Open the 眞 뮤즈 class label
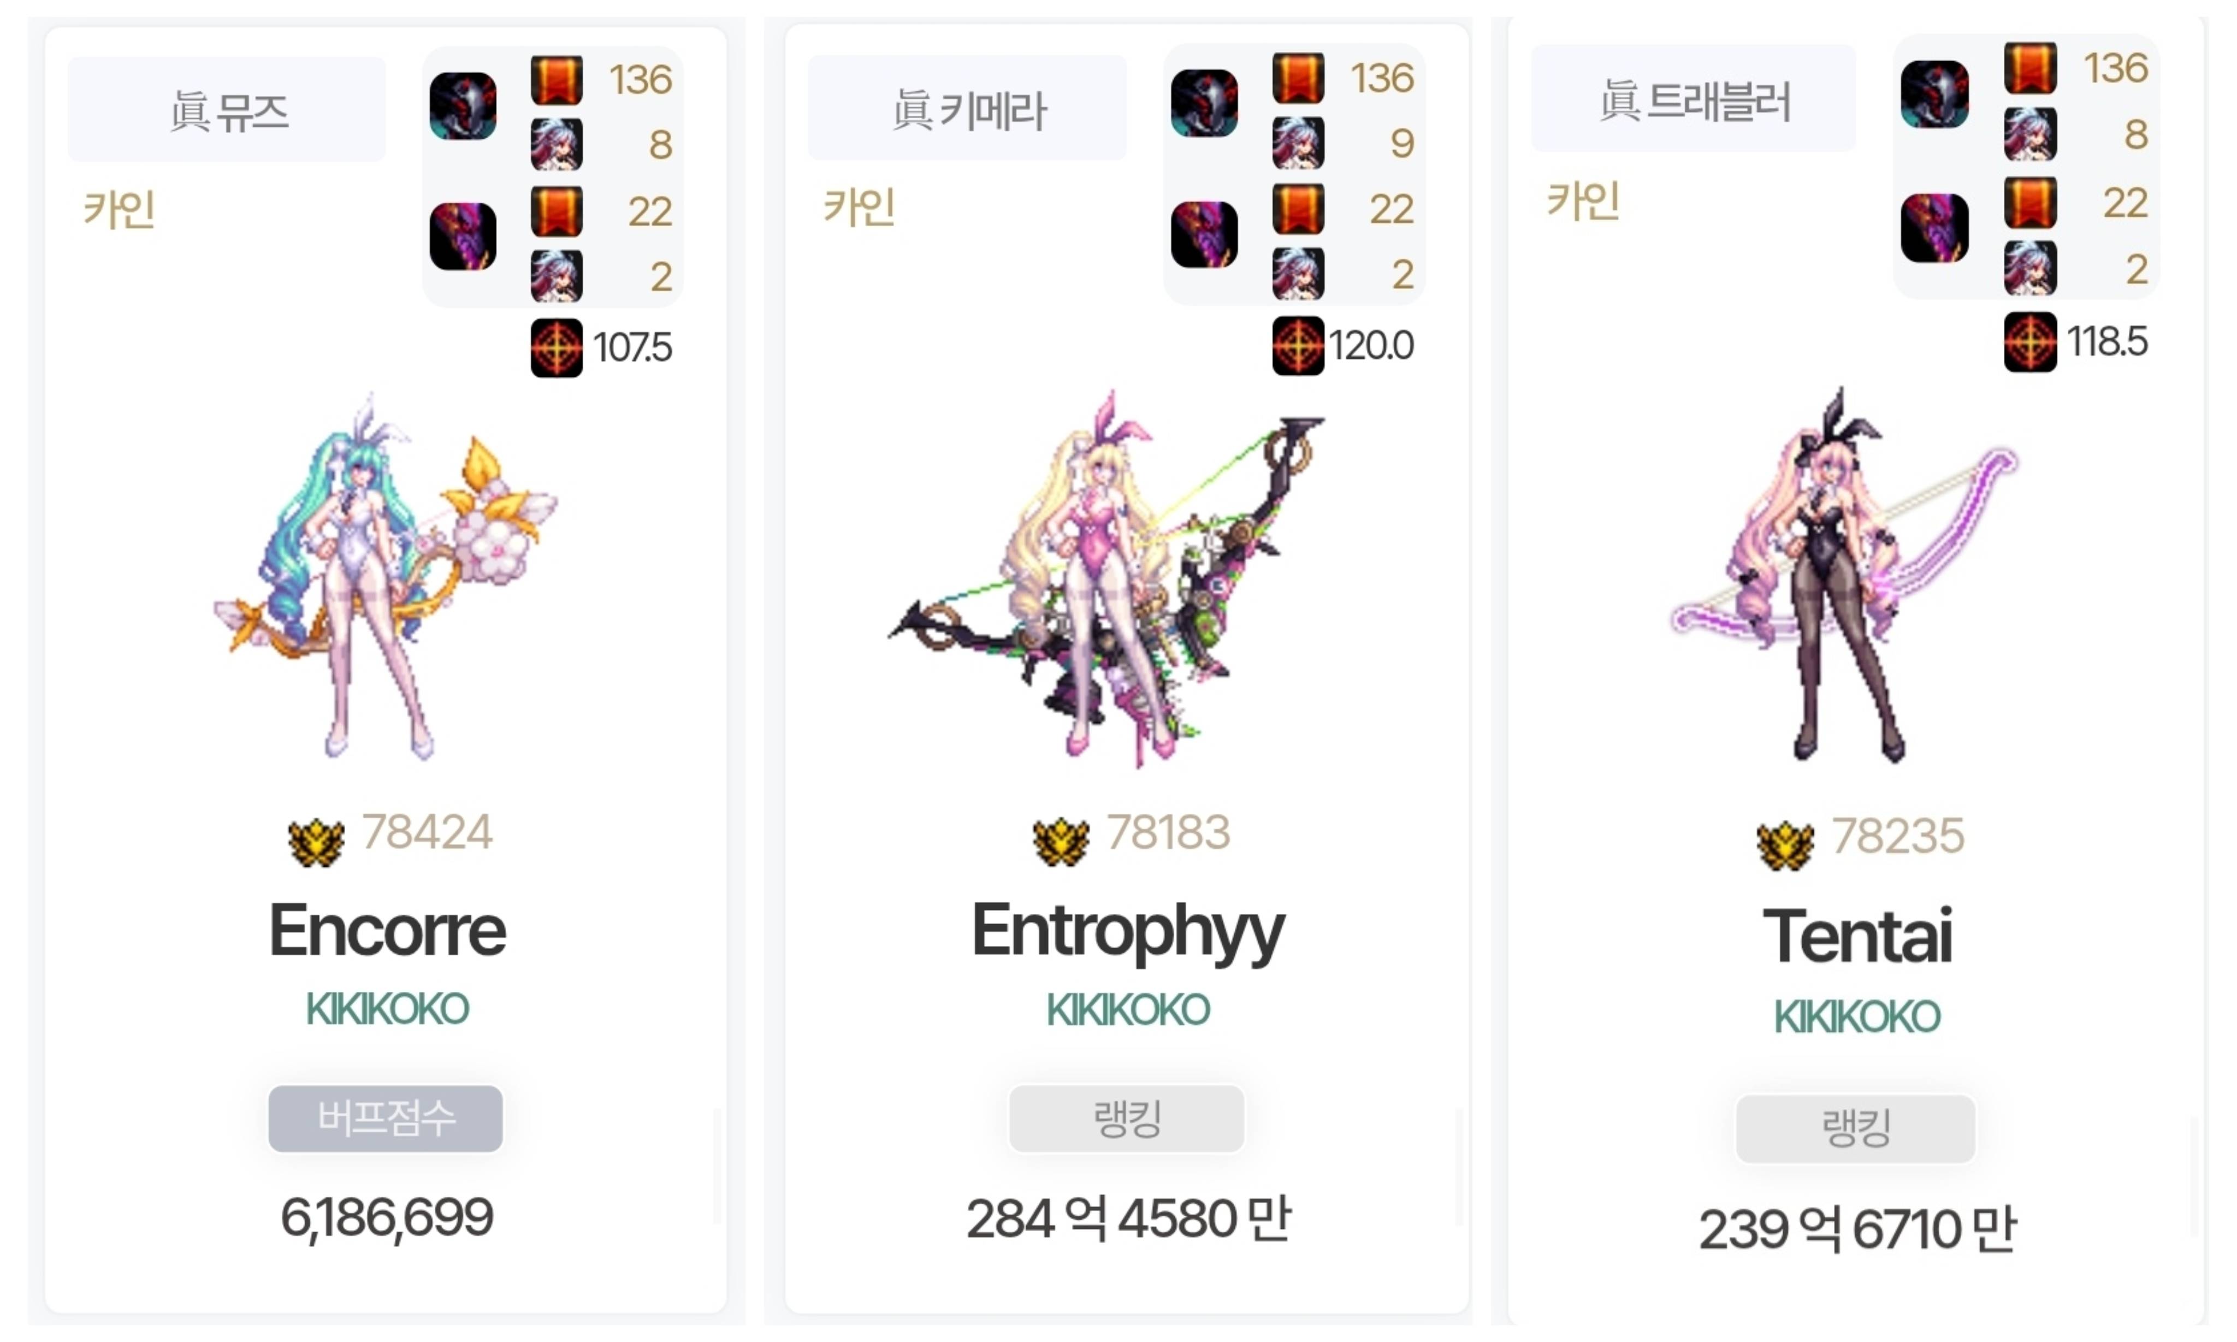This screenshot has height=1342, width=2237. [x=227, y=109]
